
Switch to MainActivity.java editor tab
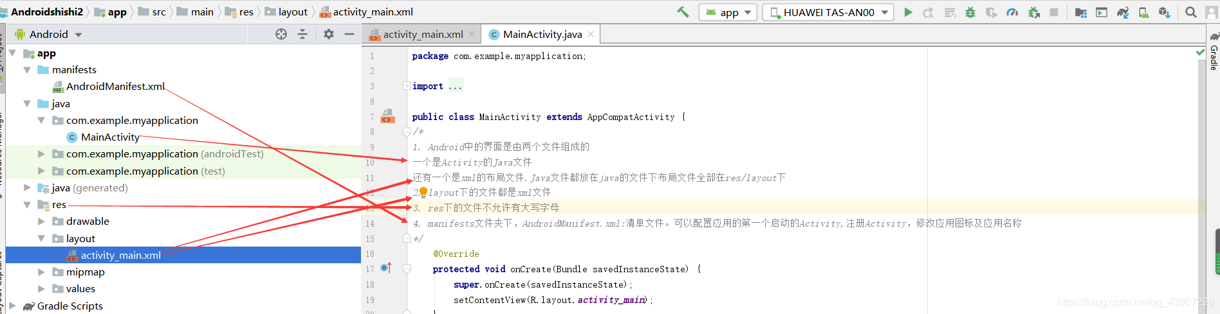click(x=541, y=34)
